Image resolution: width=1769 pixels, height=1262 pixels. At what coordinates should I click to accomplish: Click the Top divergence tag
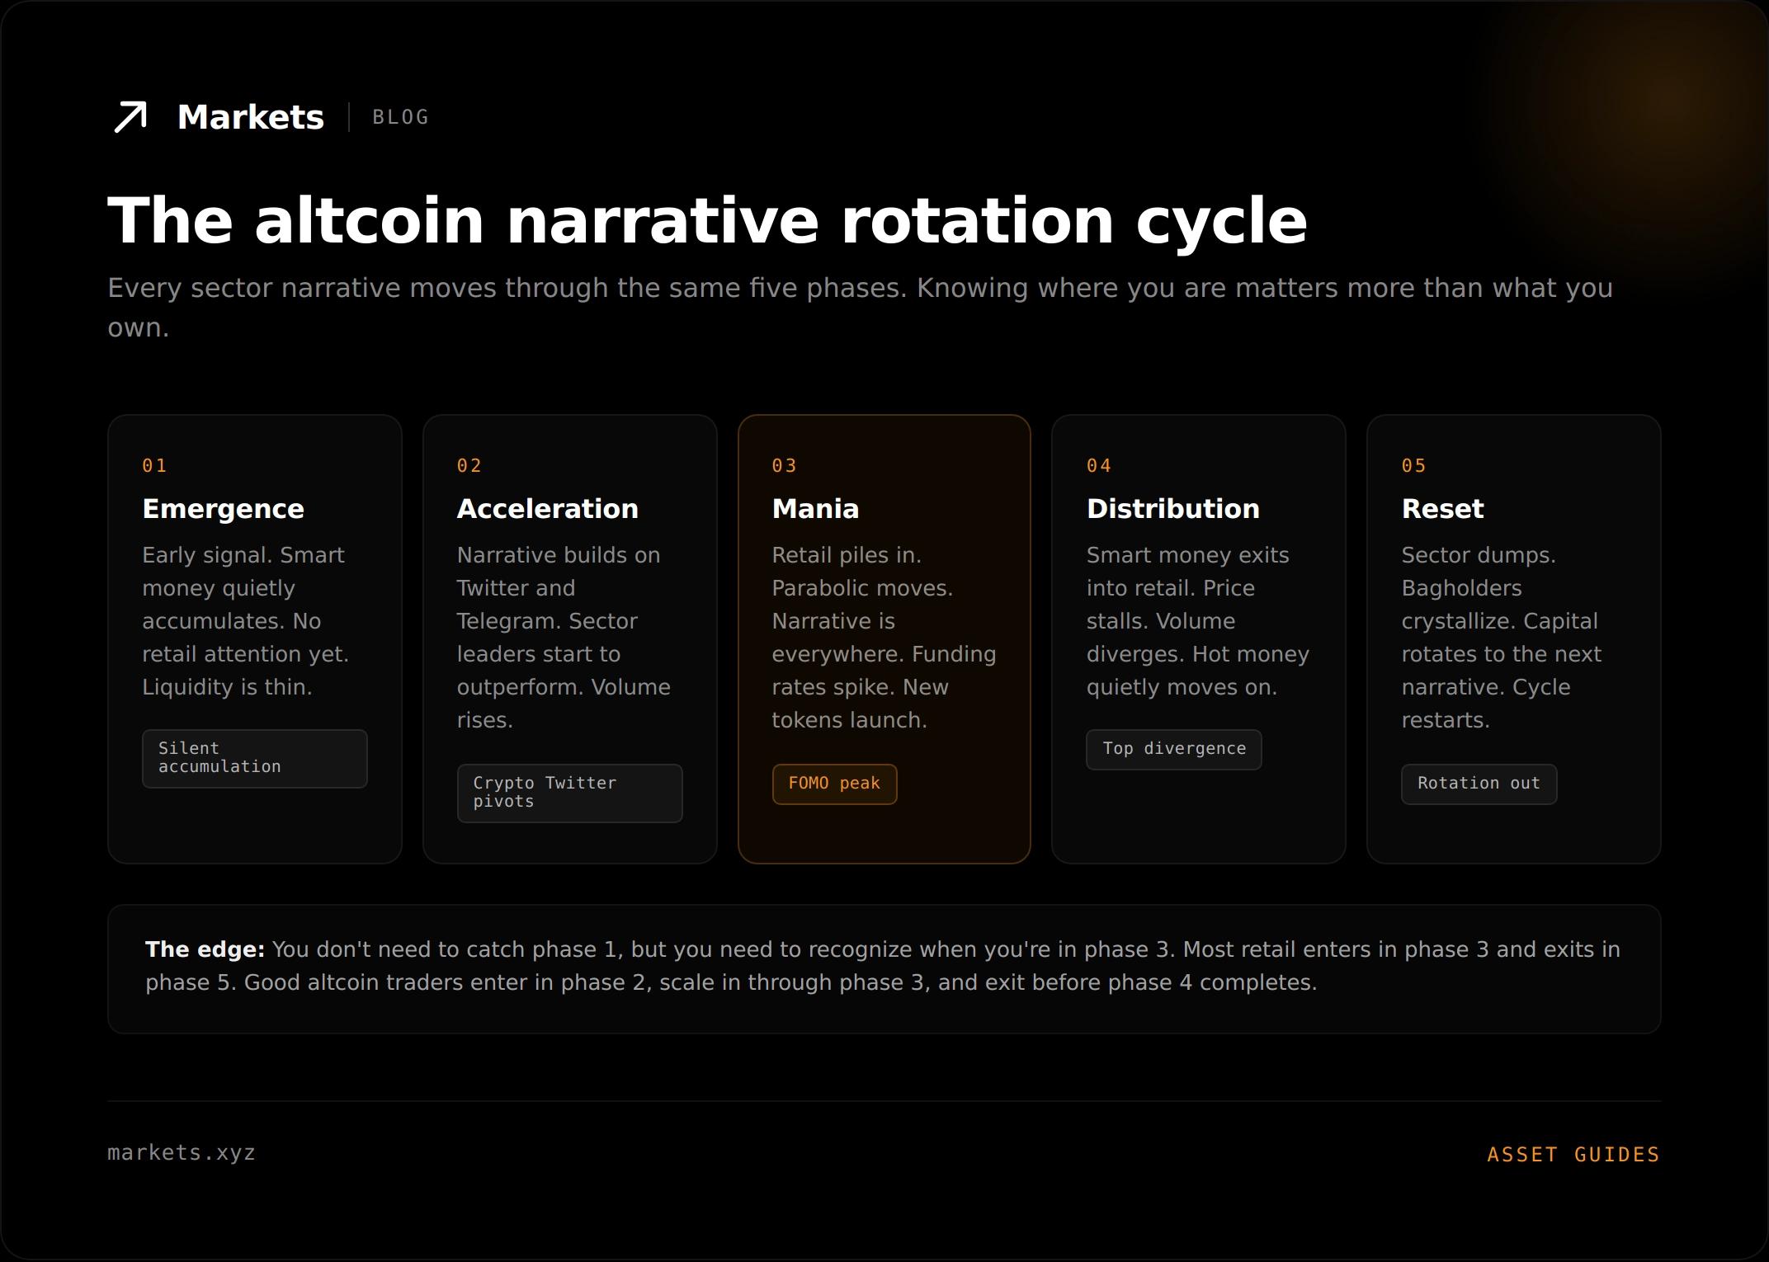1174,749
